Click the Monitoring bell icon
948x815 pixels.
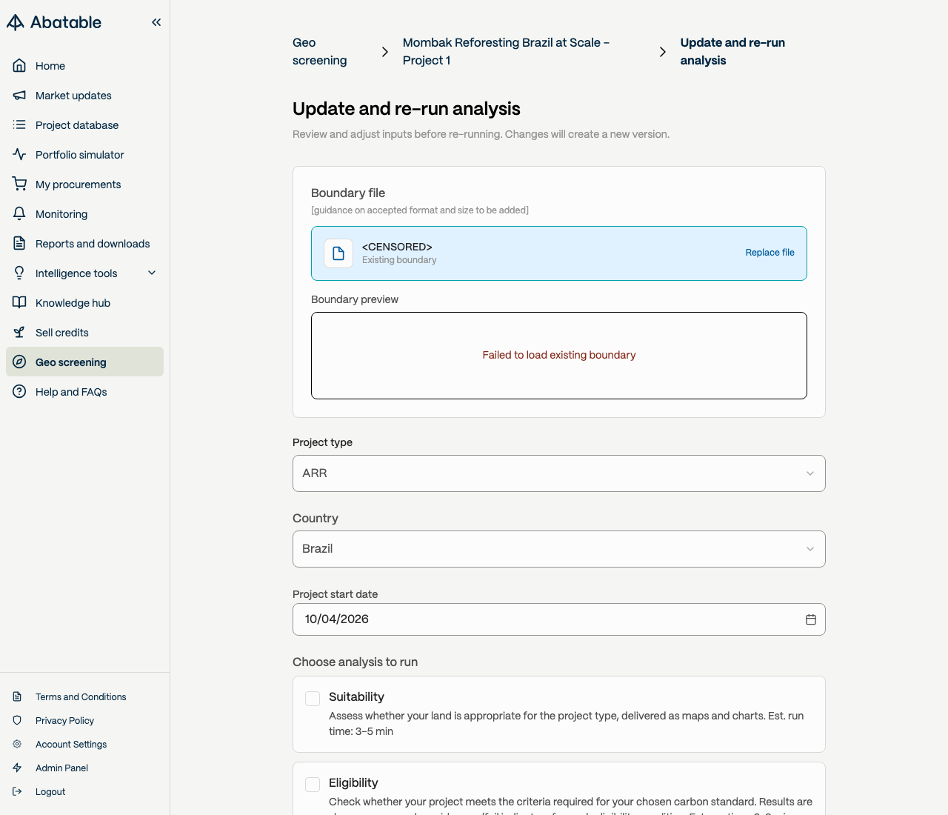tap(19, 214)
